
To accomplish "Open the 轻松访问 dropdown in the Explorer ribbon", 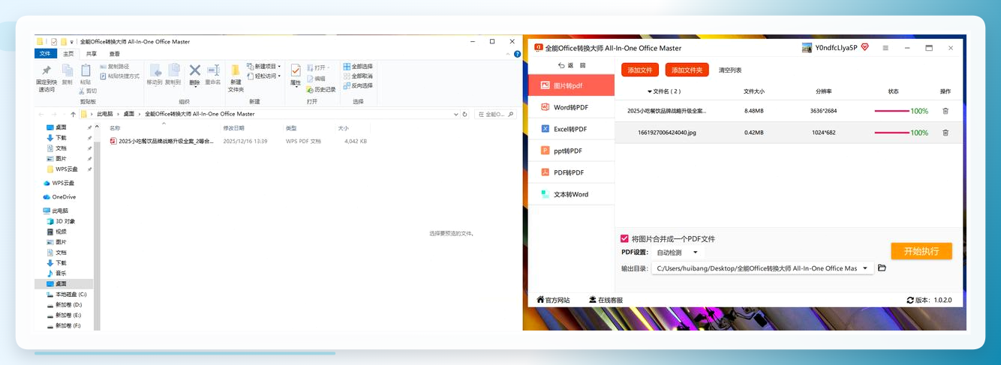I will point(263,76).
